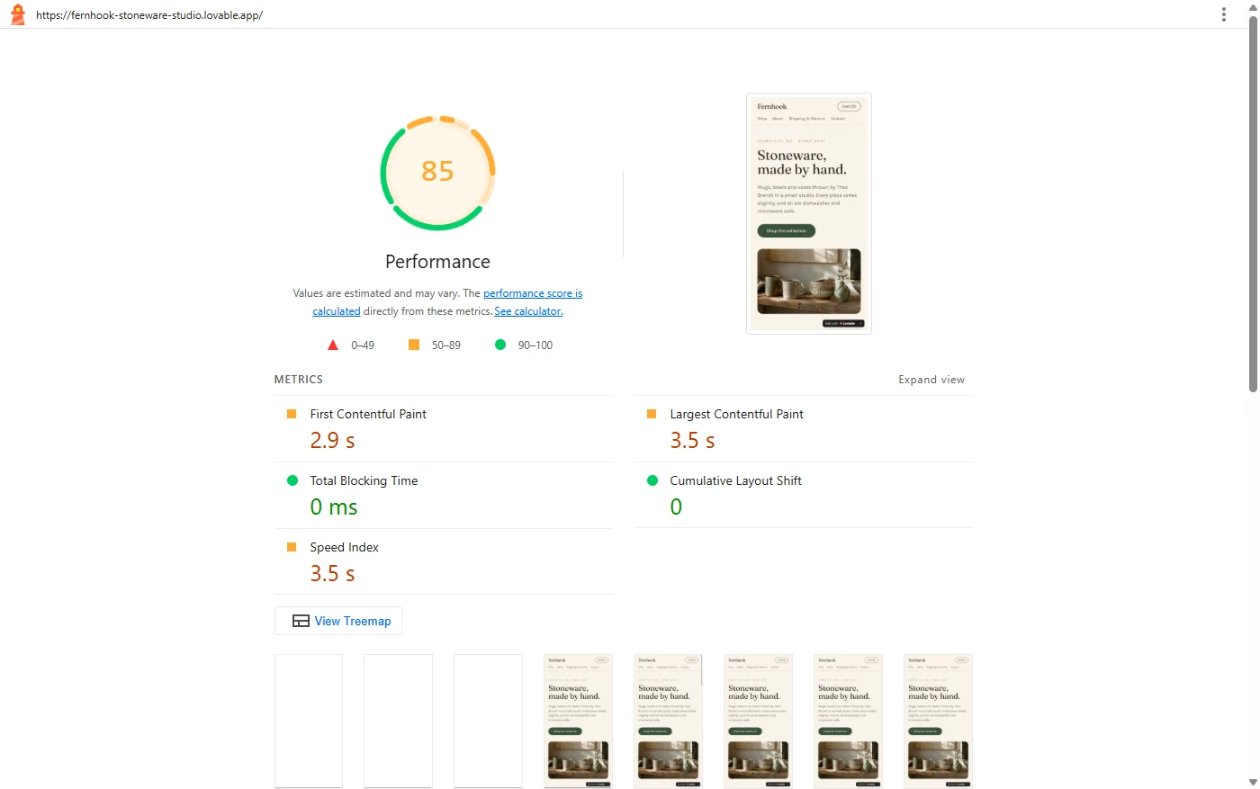Open the View Treemap button
Image resolution: width=1260 pixels, height=789 pixels.
click(338, 621)
